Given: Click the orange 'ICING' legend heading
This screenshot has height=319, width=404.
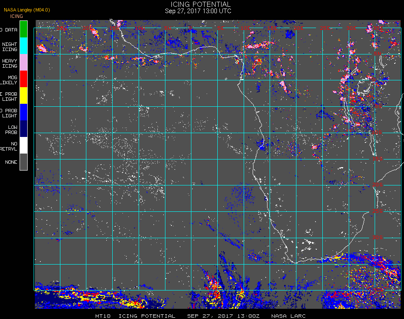Looking at the screenshot, I should 17,16.
